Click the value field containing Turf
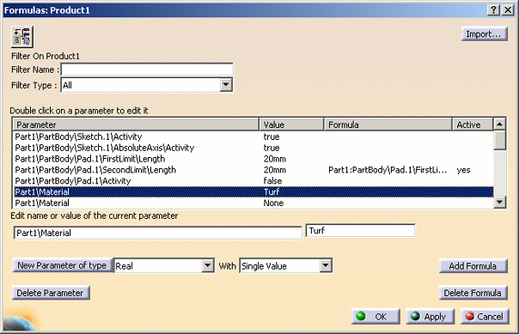 point(360,230)
